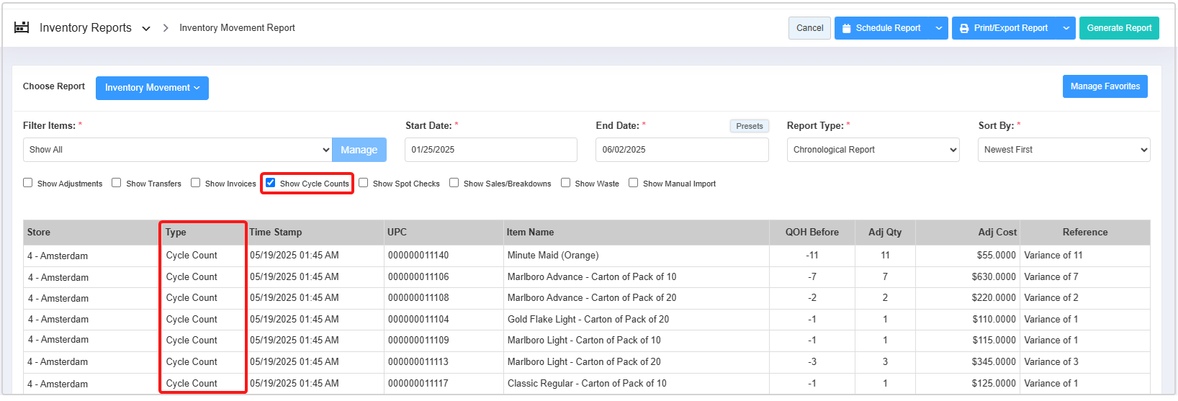Open the Sort By dropdown
1178x401 pixels.
click(1064, 150)
